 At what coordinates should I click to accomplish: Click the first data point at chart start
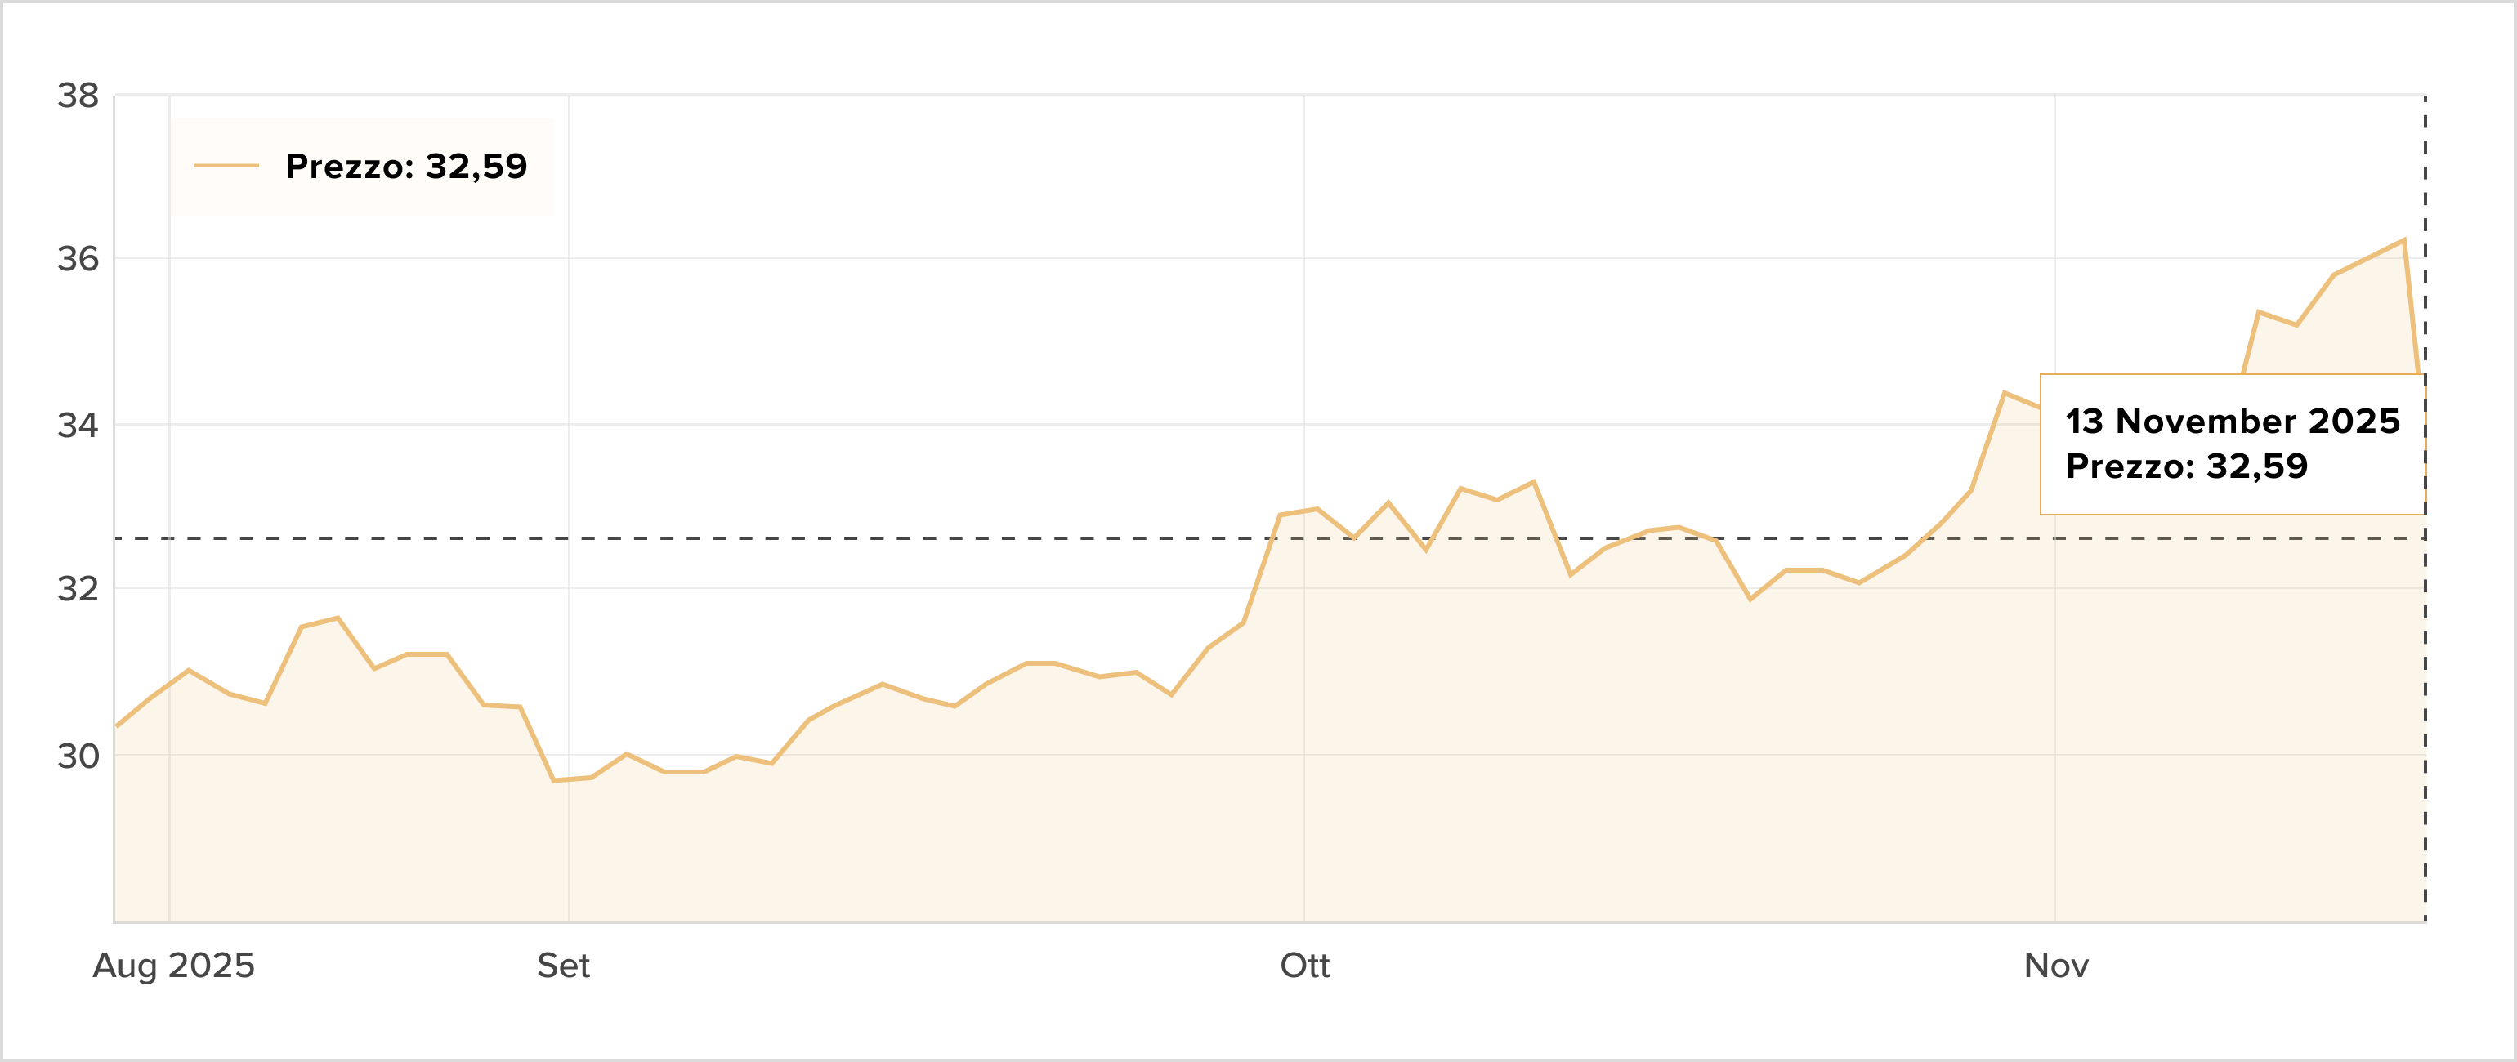pos(117,726)
